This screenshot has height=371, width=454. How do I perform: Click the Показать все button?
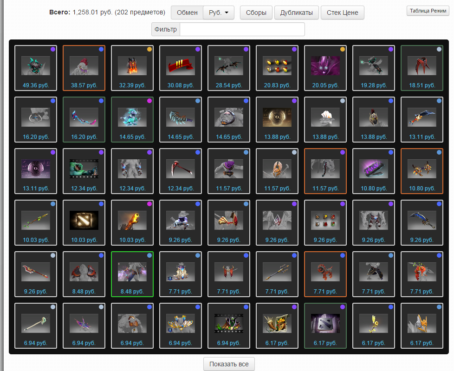pos(229,364)
